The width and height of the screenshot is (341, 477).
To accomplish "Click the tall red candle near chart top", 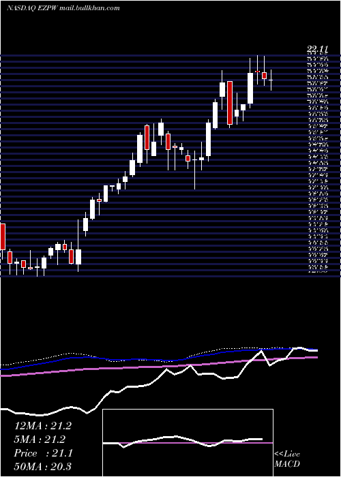I will (x=230, y=103).
